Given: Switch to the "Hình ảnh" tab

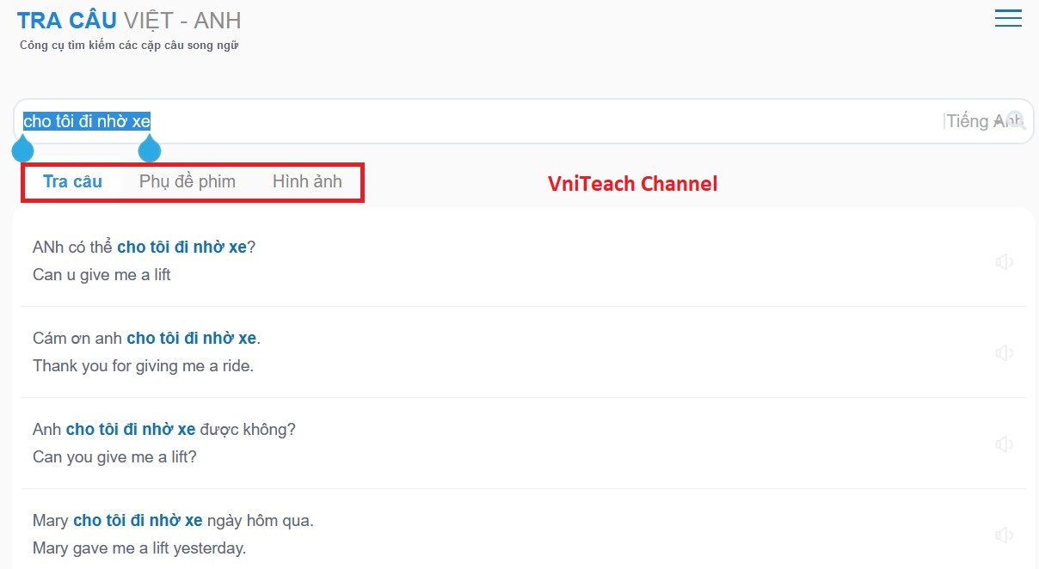Looking at the screenshot, I should (x=307, y=181).
